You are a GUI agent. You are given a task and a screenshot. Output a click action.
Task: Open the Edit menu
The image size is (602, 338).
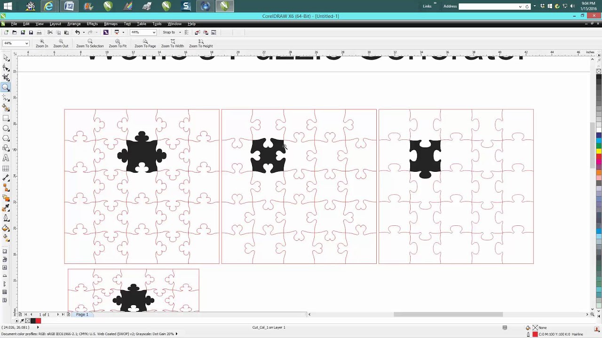tap(26, 24)
